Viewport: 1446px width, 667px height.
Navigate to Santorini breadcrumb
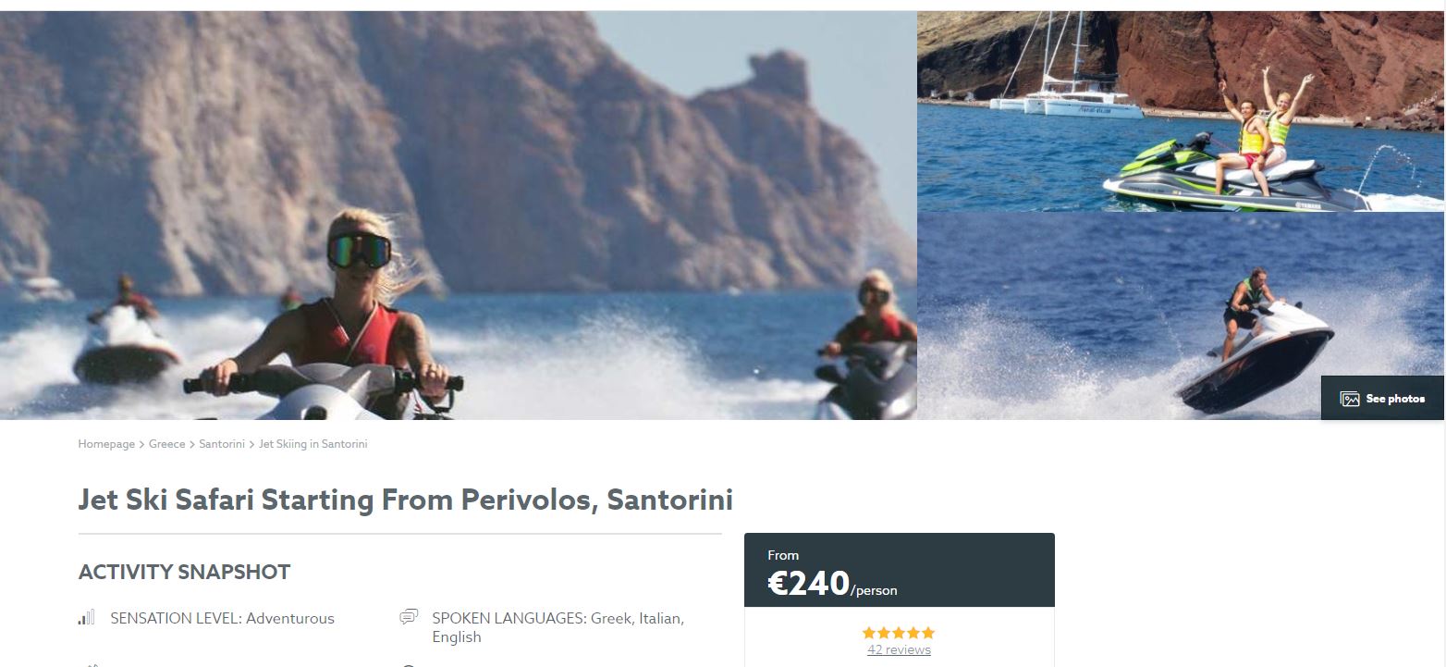[x=222, y=444]
